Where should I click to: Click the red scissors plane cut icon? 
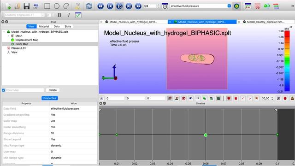257,6
